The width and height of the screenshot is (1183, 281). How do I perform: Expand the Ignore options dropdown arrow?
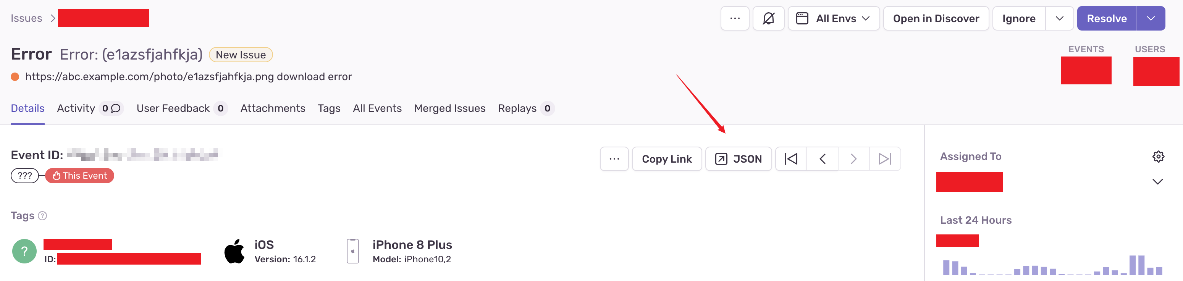1059,18
